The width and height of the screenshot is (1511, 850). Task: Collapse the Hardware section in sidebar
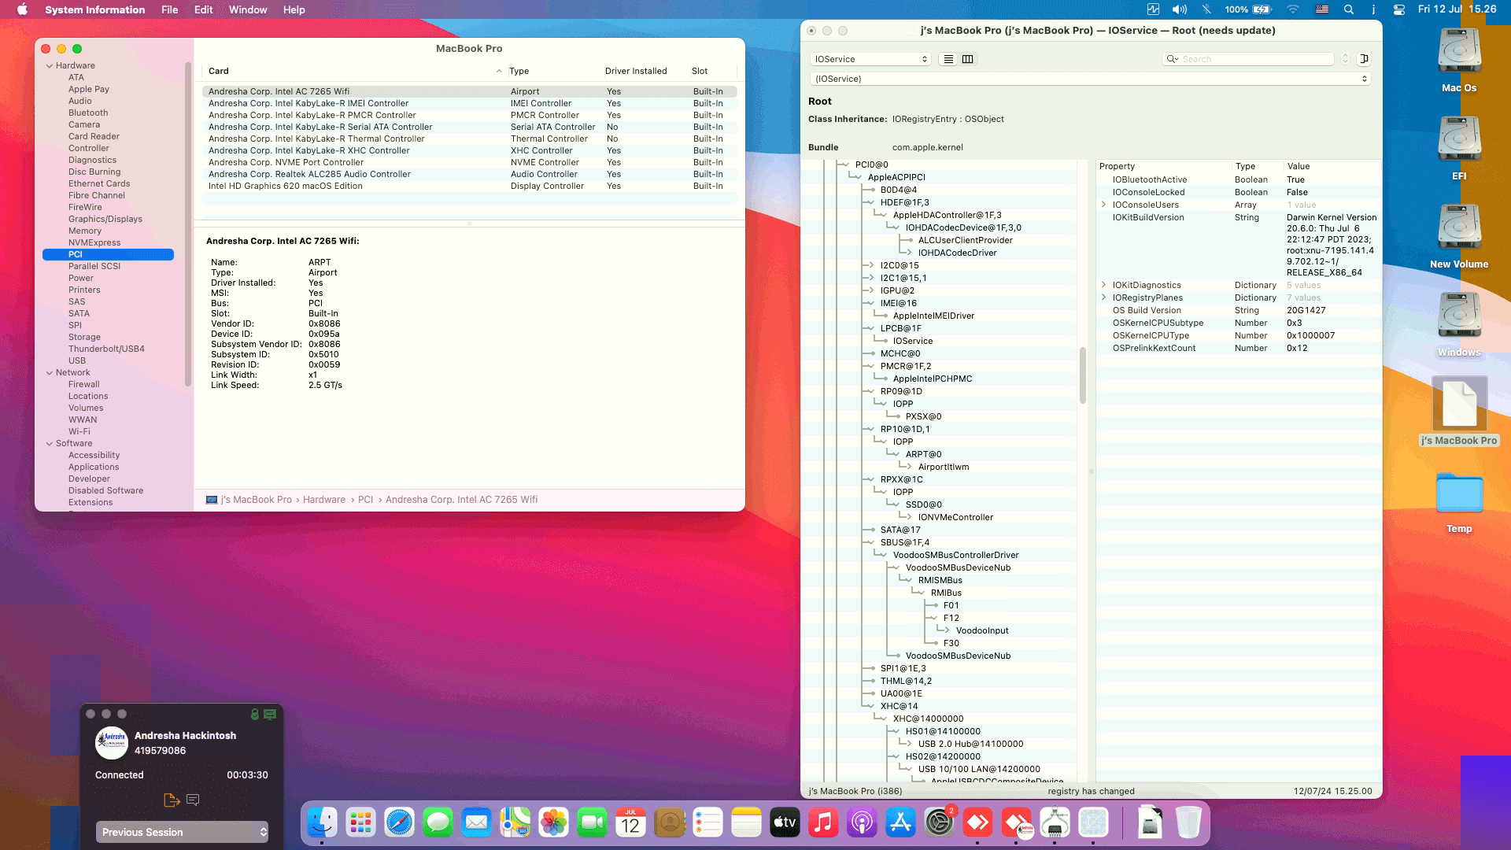(50, 66)
